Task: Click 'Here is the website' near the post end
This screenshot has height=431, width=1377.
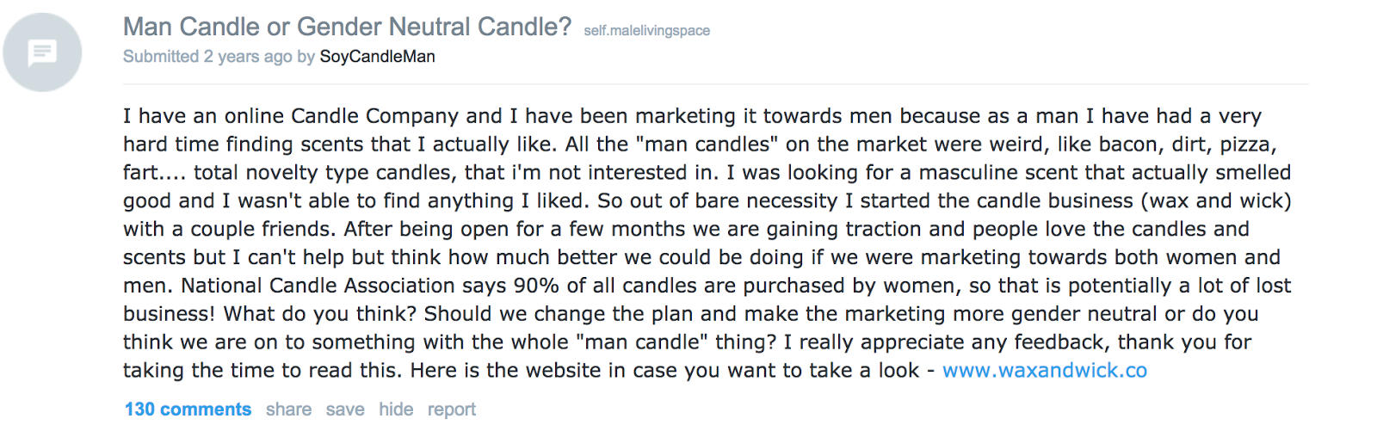Action: click(505, 371)
